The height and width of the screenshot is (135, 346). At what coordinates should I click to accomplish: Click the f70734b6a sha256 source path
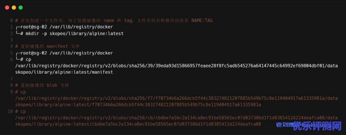point(176,98)
